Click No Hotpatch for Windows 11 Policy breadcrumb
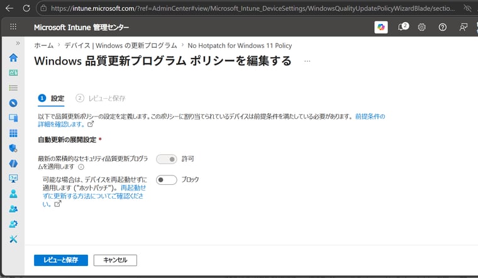 tap(240, 45)
